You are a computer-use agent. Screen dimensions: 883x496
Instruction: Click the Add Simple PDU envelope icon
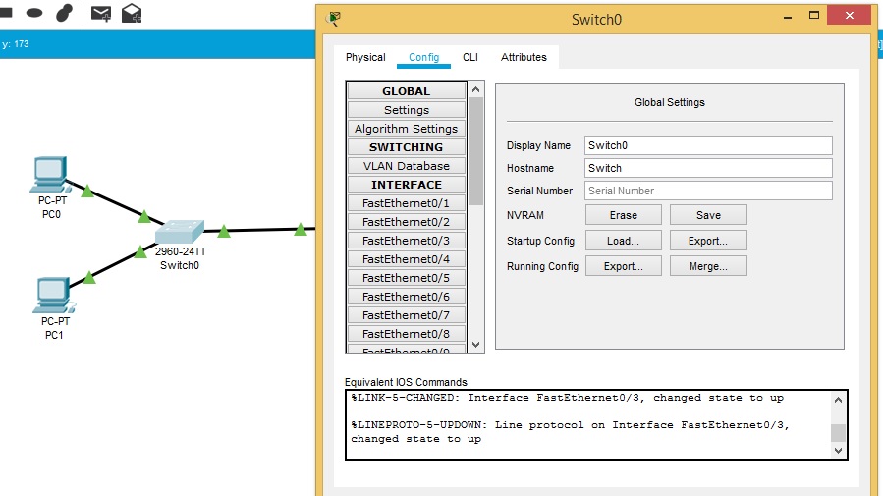100,13
